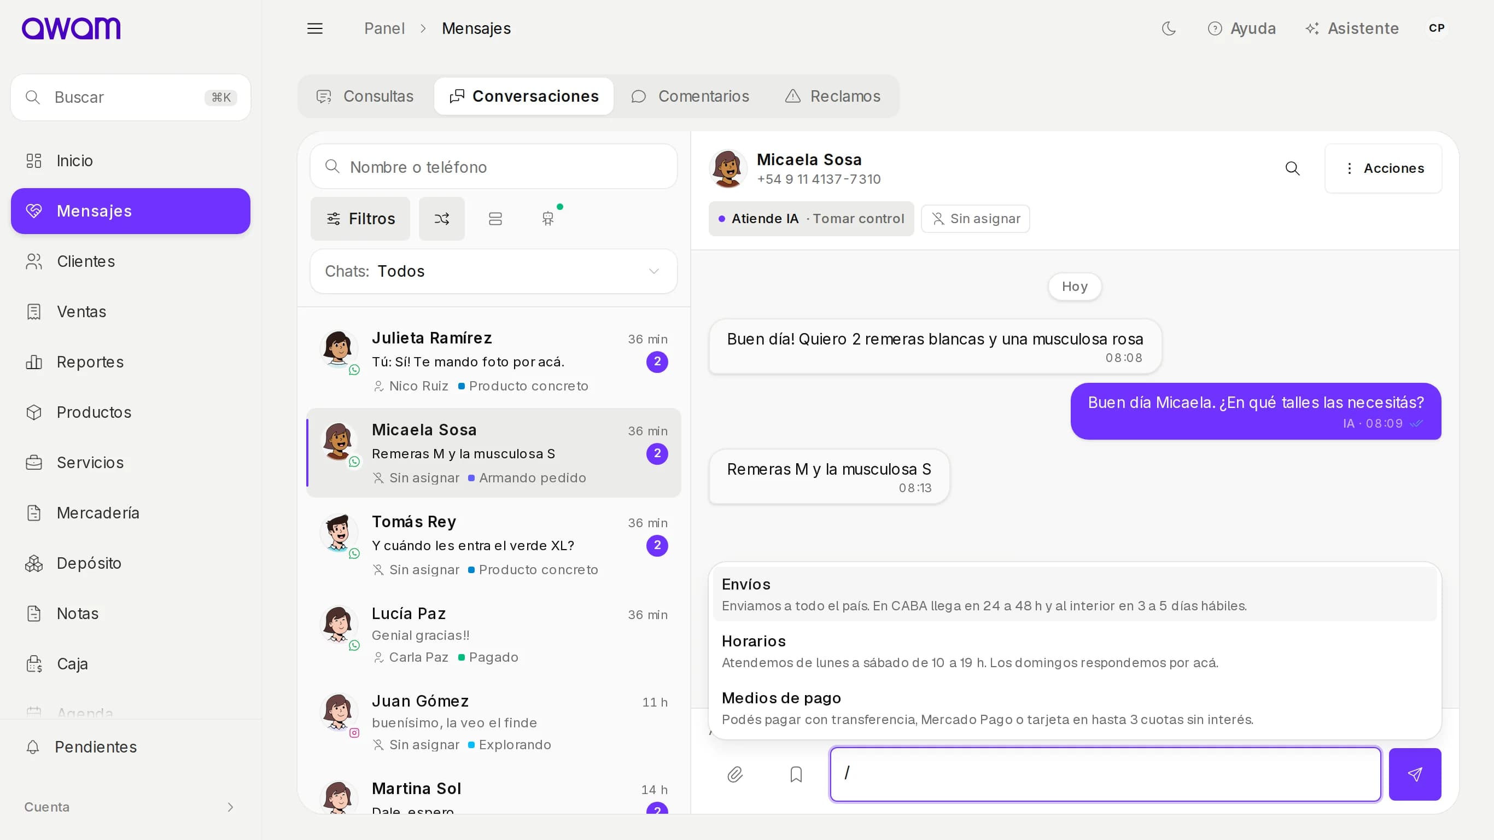Open the Sin asignar assignment chip
The height and width of the screenshot is (840, 1494).
point(975,219)
